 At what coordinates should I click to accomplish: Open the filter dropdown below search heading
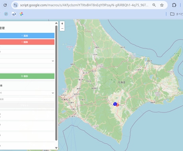coord(27,93)
